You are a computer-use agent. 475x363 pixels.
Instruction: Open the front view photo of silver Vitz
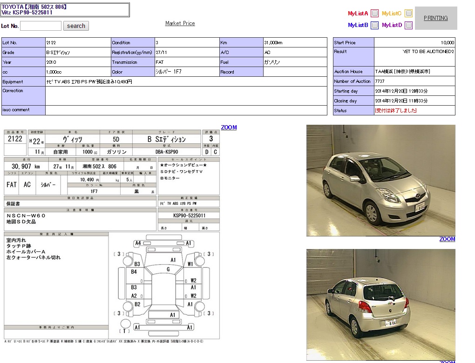point(380,180)
